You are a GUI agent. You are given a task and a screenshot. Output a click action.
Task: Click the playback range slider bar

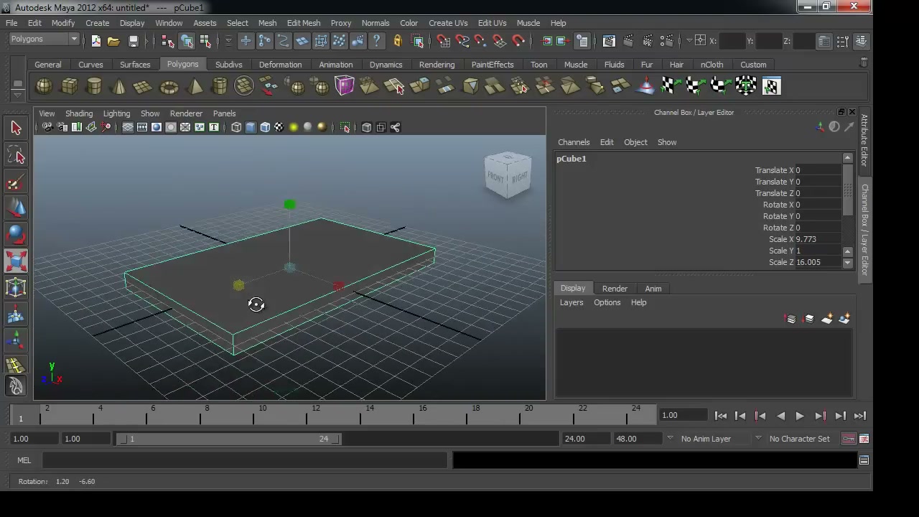pyautogui.click(x=228, y=439)
